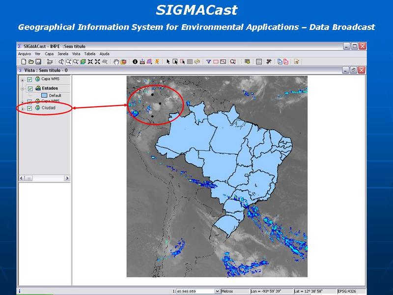
Task: Select the black arrow pointer tool
Action: click(x=168, y=62)
